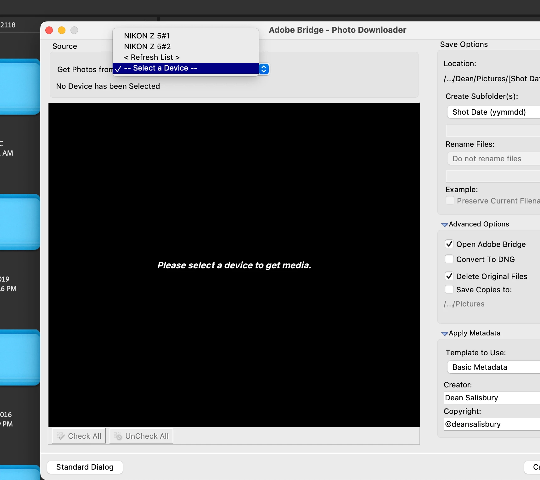Click the subfolder custom name field

493,131
